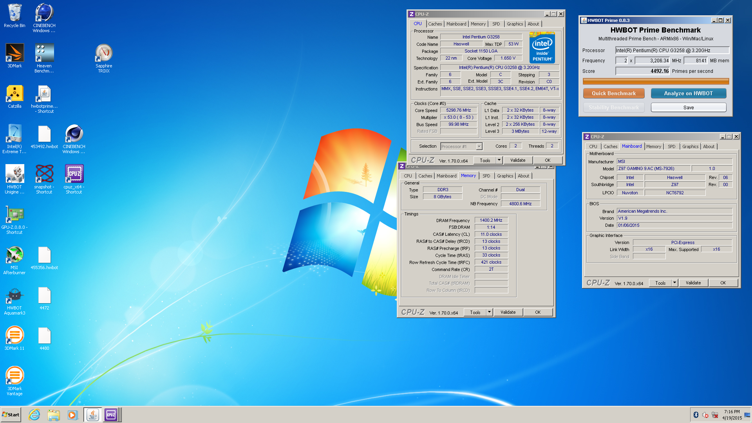Open Memory tab in Mainboard CPU-Z window

653,146
